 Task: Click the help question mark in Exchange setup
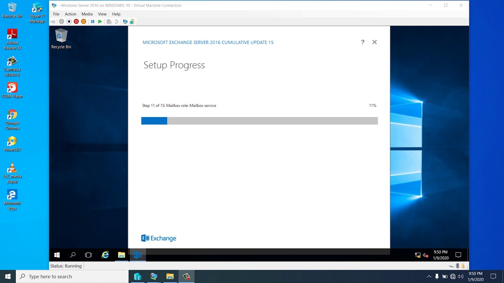click(363, 42)
